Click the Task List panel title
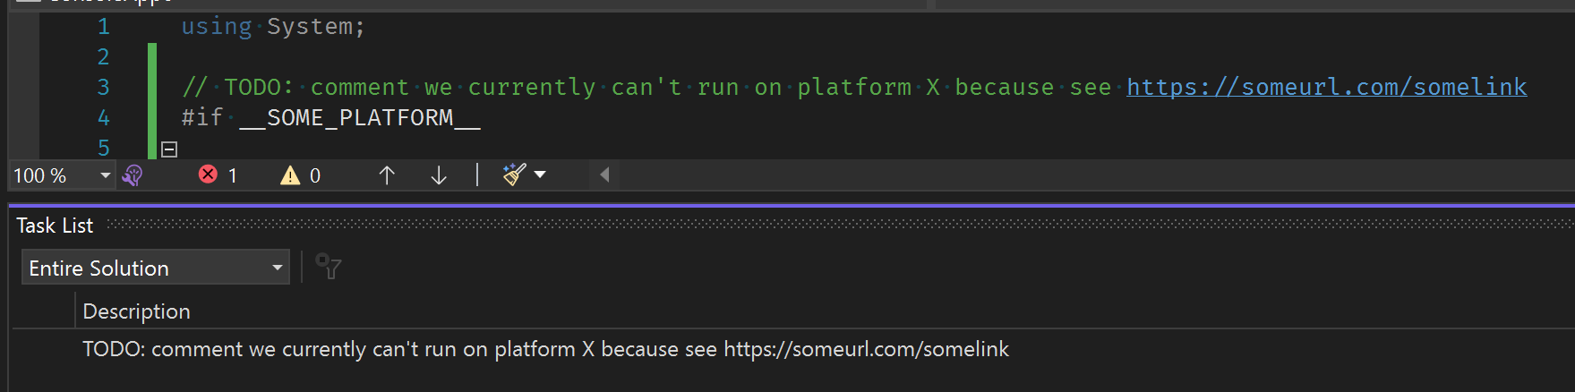Screen dimensions: 1575x392 [55, 226]
